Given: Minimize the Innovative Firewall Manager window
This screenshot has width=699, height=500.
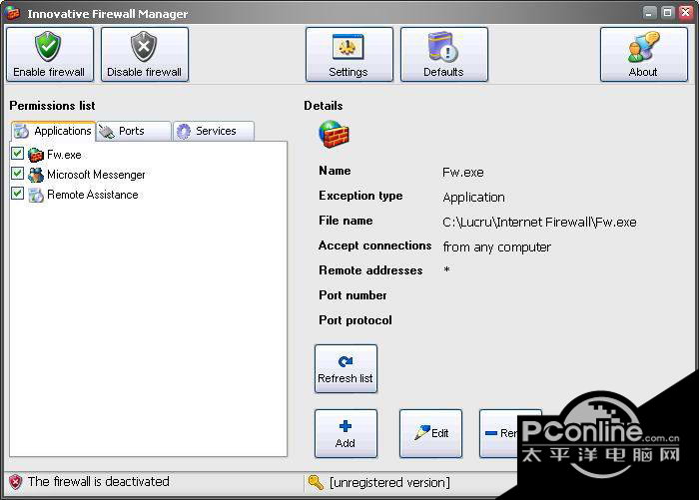Looking at the screenshot, I should pyautogui.click(x=649, y=13).
